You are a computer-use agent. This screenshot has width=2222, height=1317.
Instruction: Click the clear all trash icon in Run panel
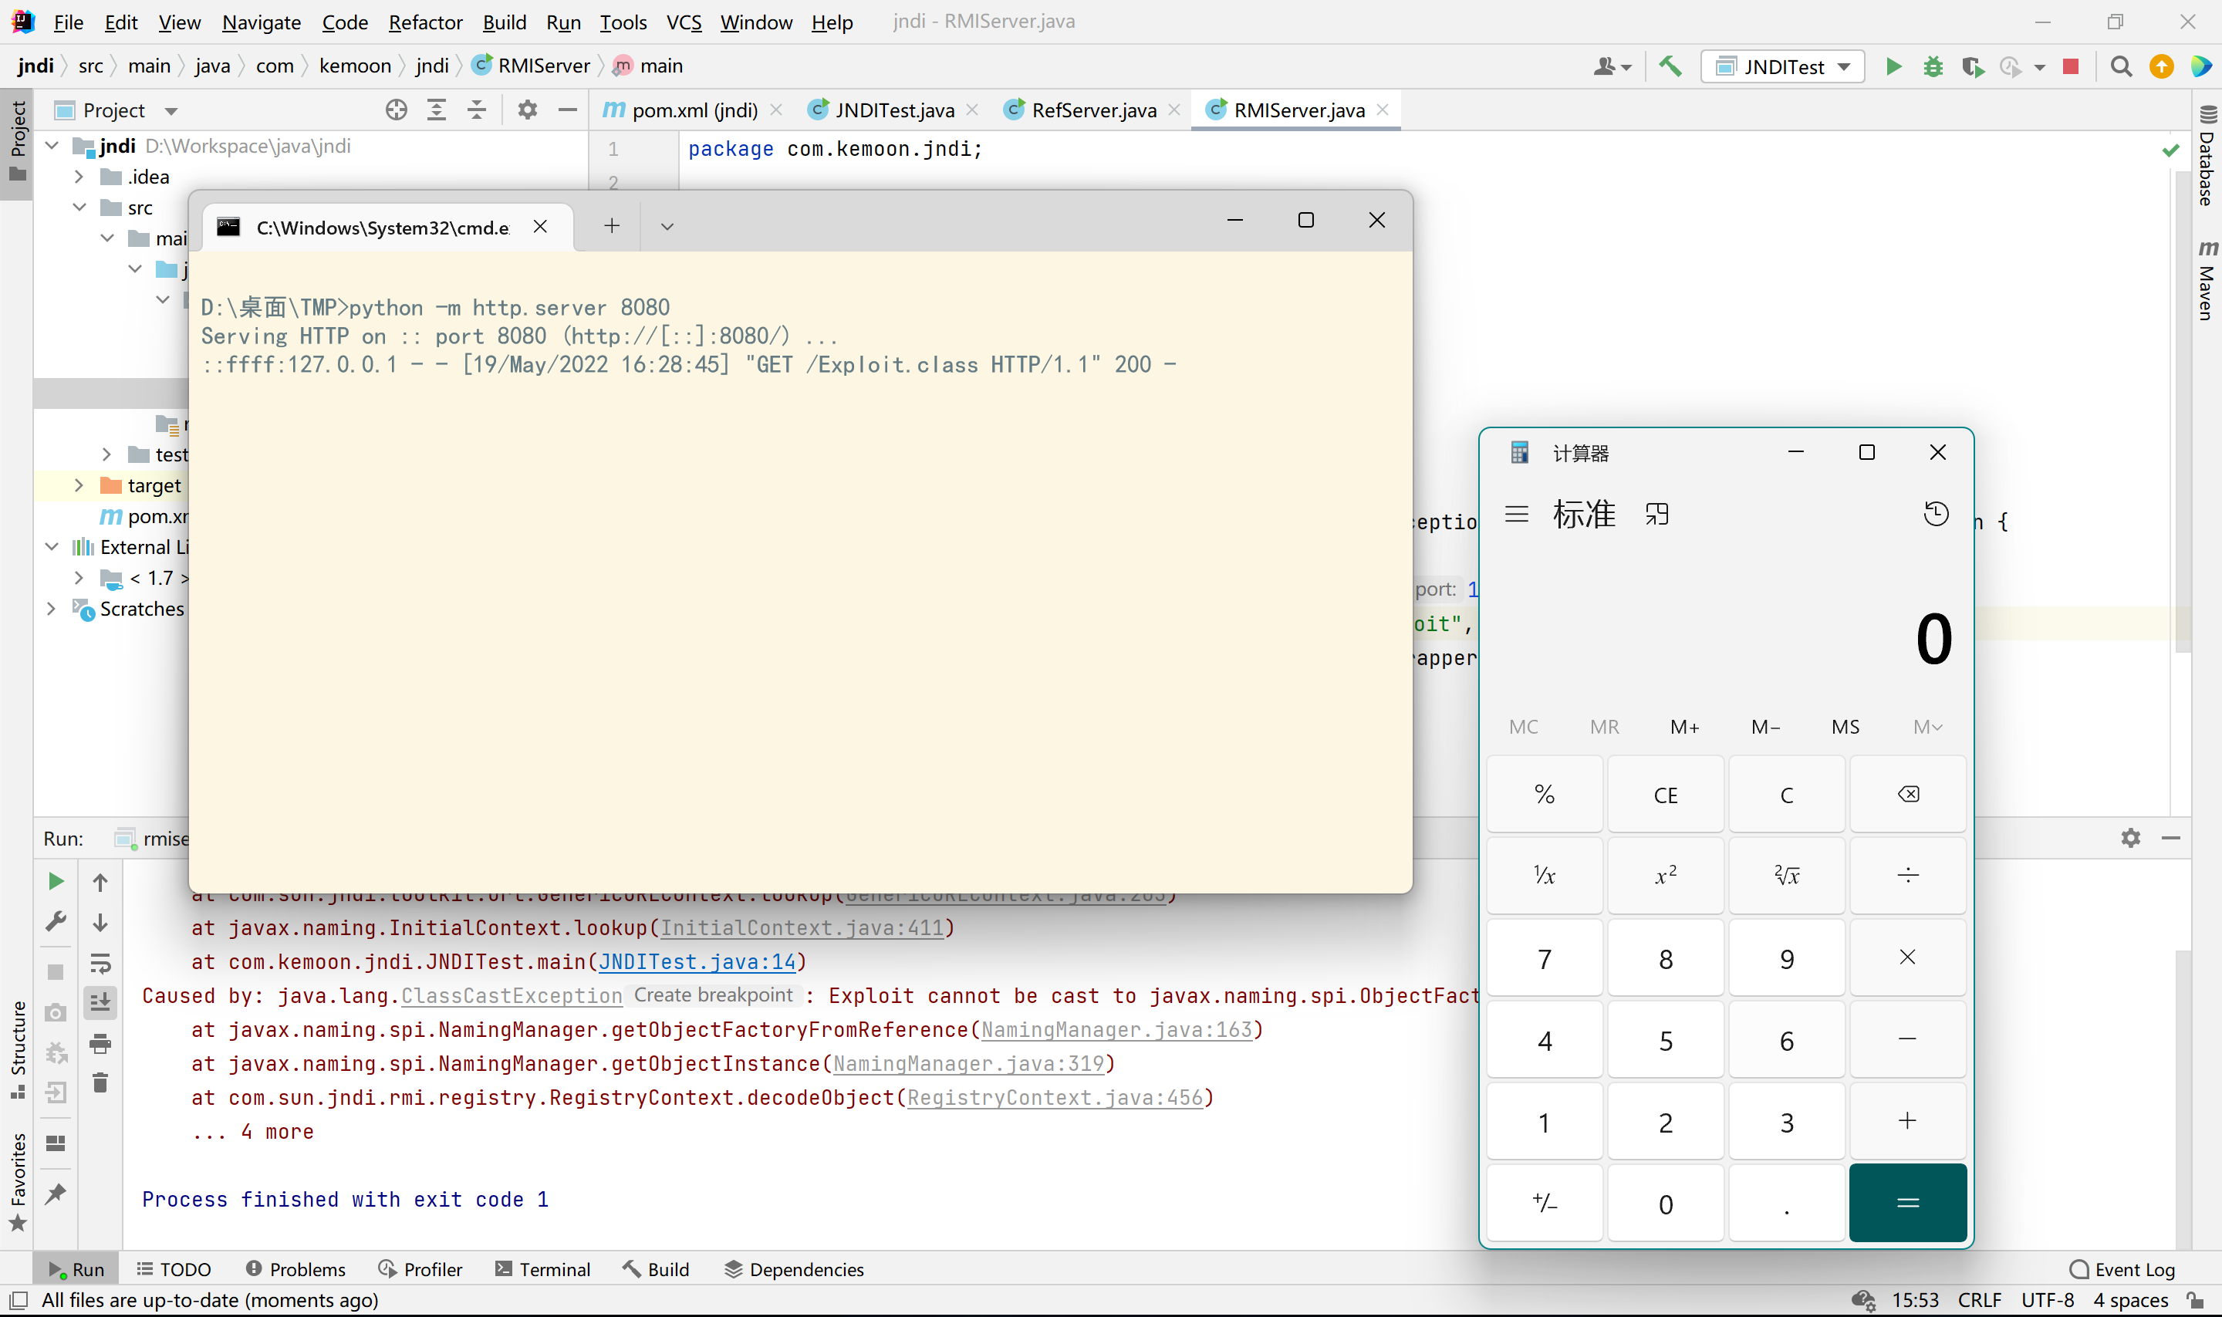[100, 1082]
